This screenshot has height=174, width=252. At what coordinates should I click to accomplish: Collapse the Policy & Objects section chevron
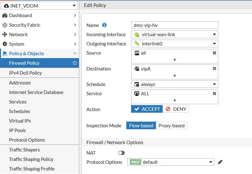(75, 53)
